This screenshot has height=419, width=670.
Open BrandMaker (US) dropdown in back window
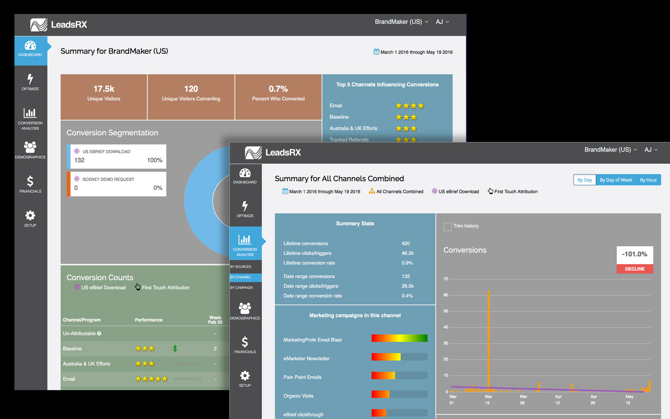coord(402,22)
